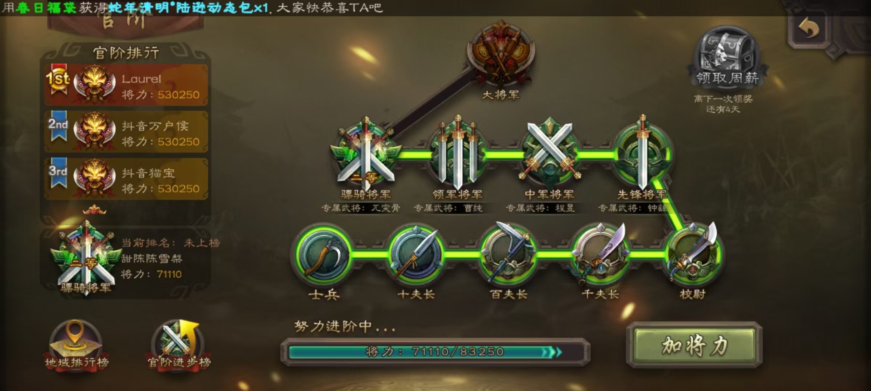Select the 百夫长 axe rank icon
Screen dimensions: 871x391
(x=508, y=253)
